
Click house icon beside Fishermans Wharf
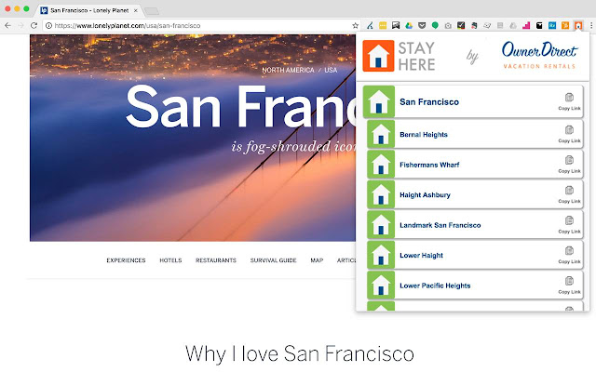[381, 165]
